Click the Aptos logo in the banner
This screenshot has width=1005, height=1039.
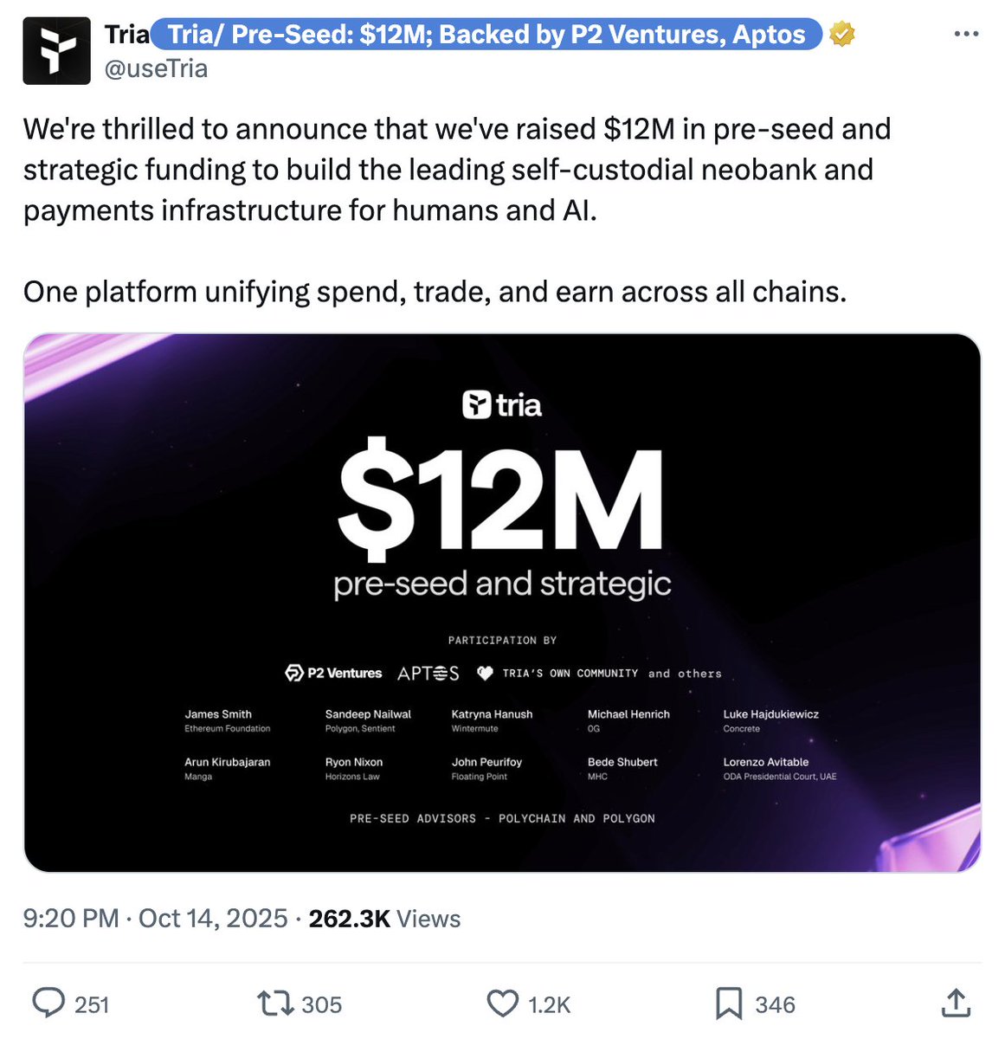coord(428,674)
